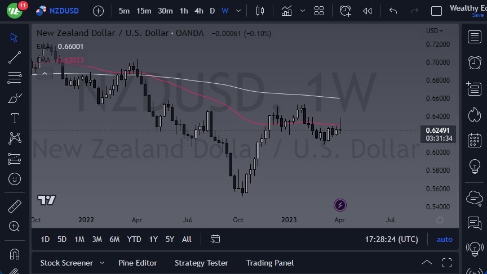Select the trend line drawing tool

[15, 57]
